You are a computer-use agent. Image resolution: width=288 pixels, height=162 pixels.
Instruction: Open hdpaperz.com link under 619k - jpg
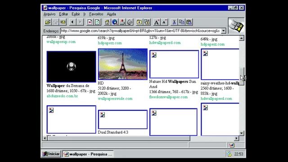(110, 43)
